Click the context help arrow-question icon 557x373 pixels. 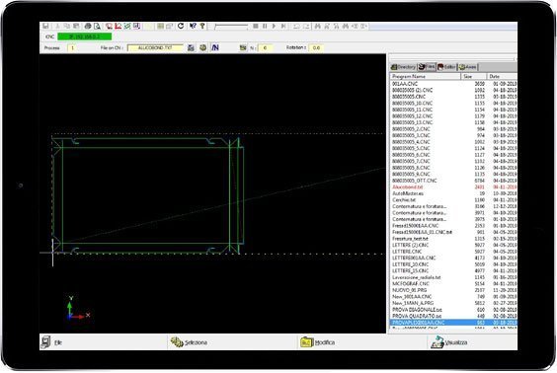click(x=193, y=26)
